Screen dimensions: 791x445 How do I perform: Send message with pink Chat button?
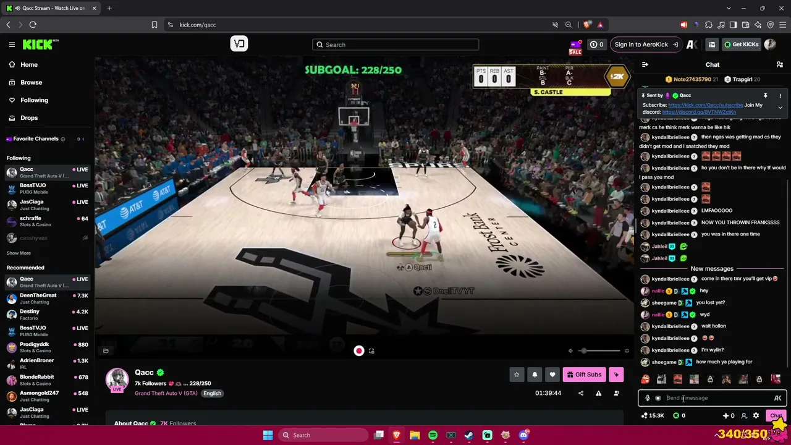point(776,416)
